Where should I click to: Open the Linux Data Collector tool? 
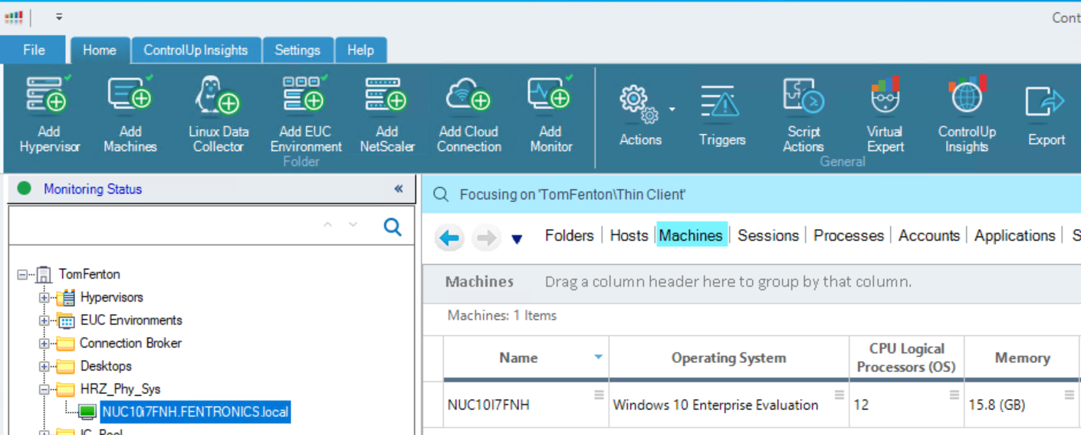click(x=218, y=95)
